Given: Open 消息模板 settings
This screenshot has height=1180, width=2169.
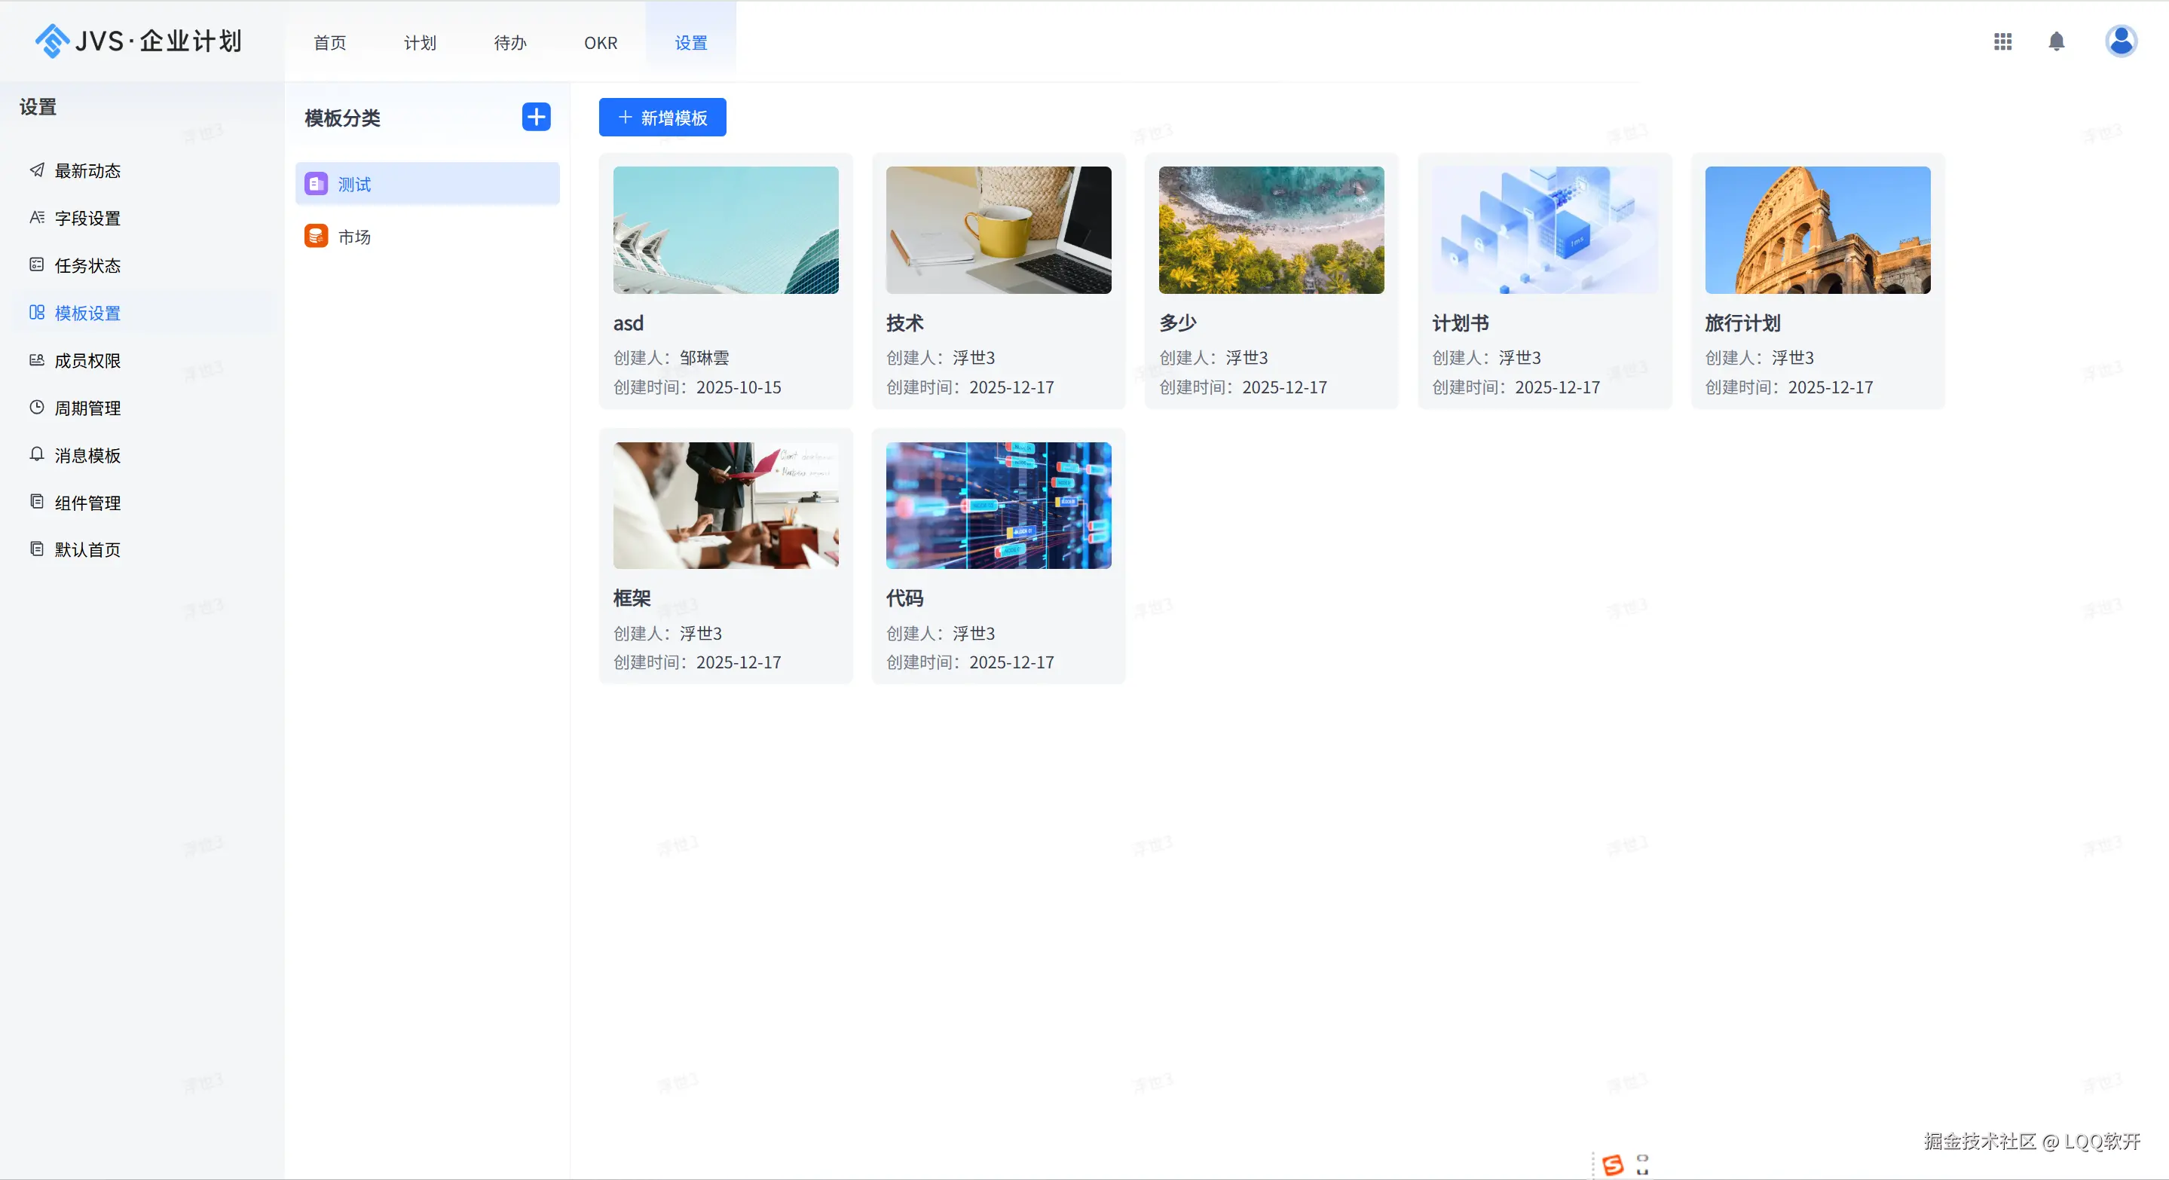Looking at the screenshot, I should (87, 455).
